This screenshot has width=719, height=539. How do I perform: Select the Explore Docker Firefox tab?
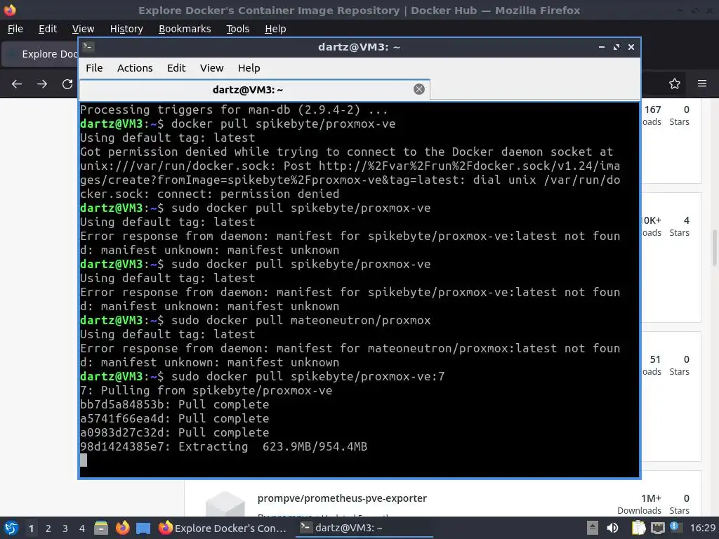pyautogui.click(x=40, y=54)
